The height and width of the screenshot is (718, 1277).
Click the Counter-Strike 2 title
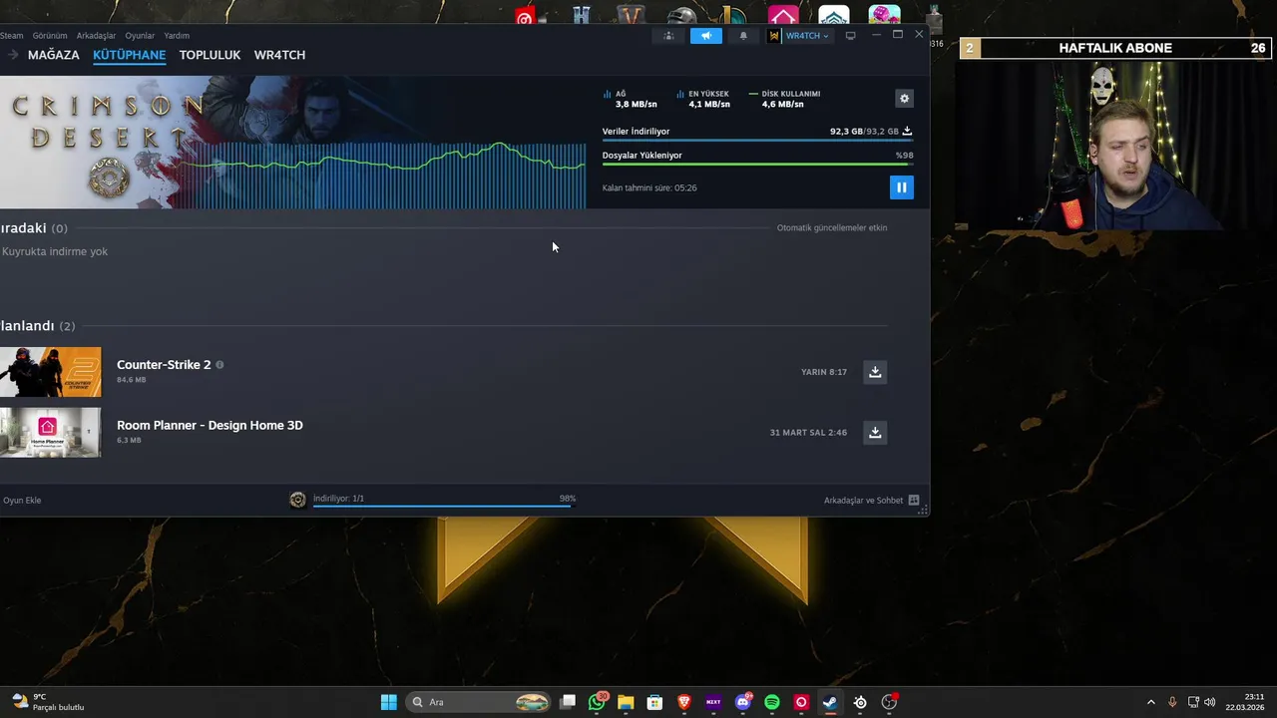[x=164, y=365]
